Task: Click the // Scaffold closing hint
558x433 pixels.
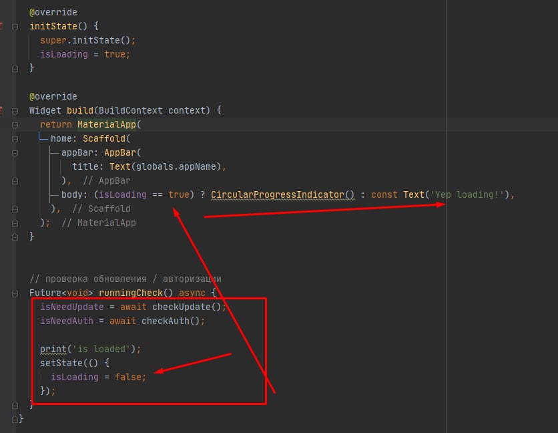Action: tap(101, 208)
